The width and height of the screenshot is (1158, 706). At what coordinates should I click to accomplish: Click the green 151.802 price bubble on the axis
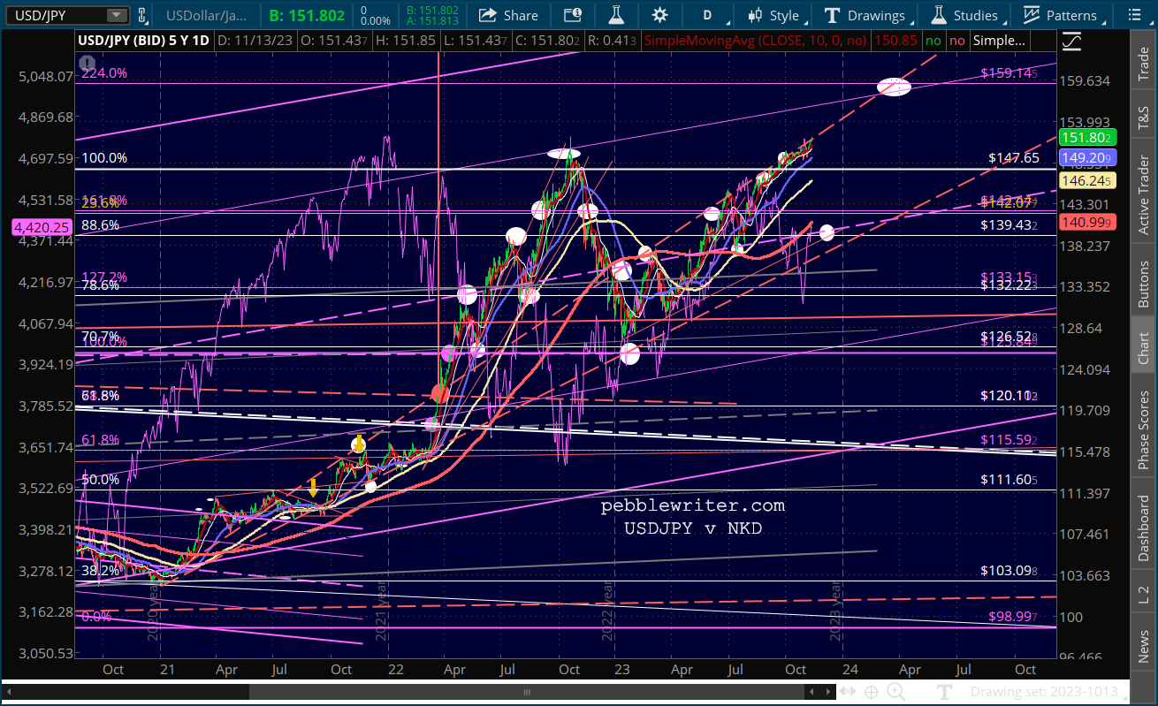click(1089, 138)
